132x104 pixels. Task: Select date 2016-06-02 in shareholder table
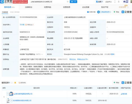coord(102,101)
